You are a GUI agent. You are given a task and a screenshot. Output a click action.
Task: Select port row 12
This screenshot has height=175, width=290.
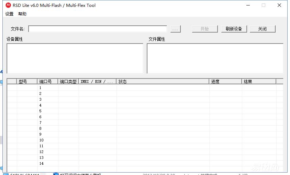[145, 152]
